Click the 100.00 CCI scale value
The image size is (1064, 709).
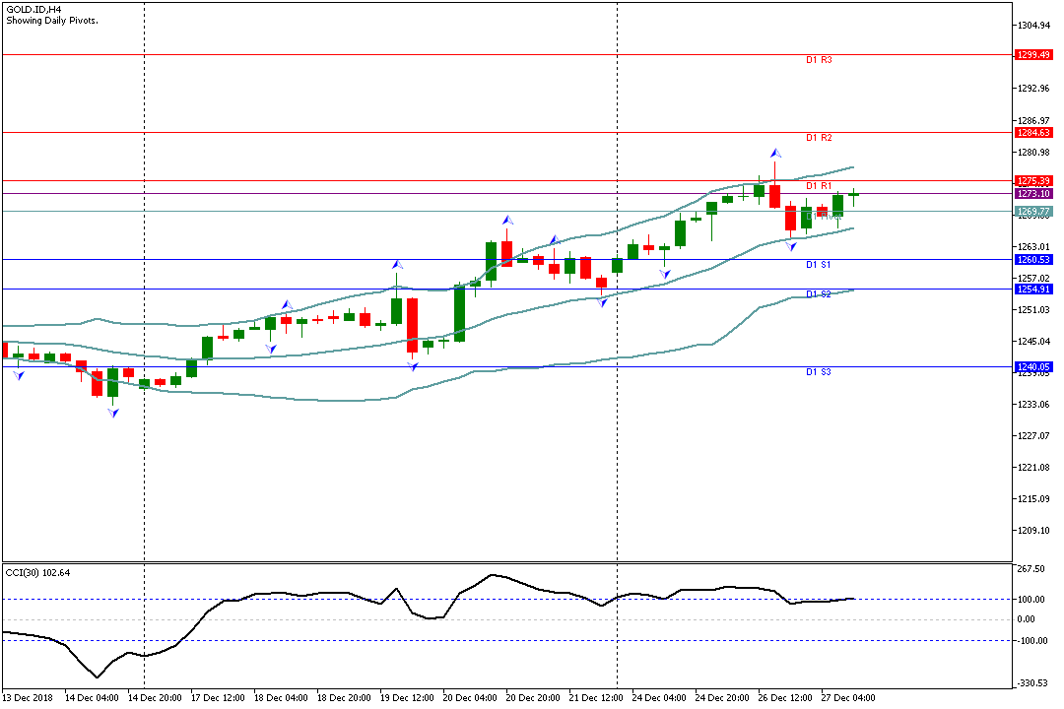(x=1031, y=600)
